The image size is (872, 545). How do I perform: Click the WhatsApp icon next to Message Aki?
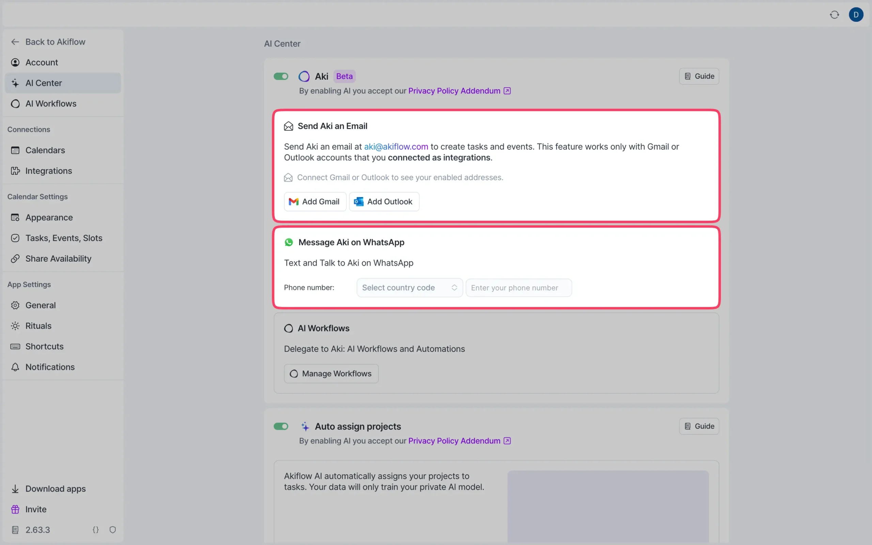289,242
